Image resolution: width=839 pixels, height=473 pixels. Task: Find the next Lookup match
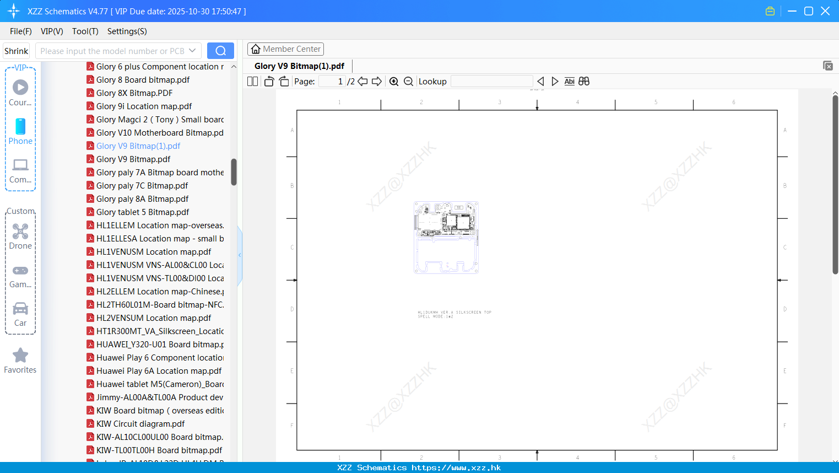(555, 82)
